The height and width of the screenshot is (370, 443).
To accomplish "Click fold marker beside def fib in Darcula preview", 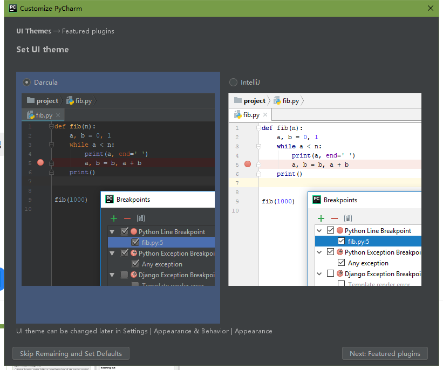I will pos(51,126).
